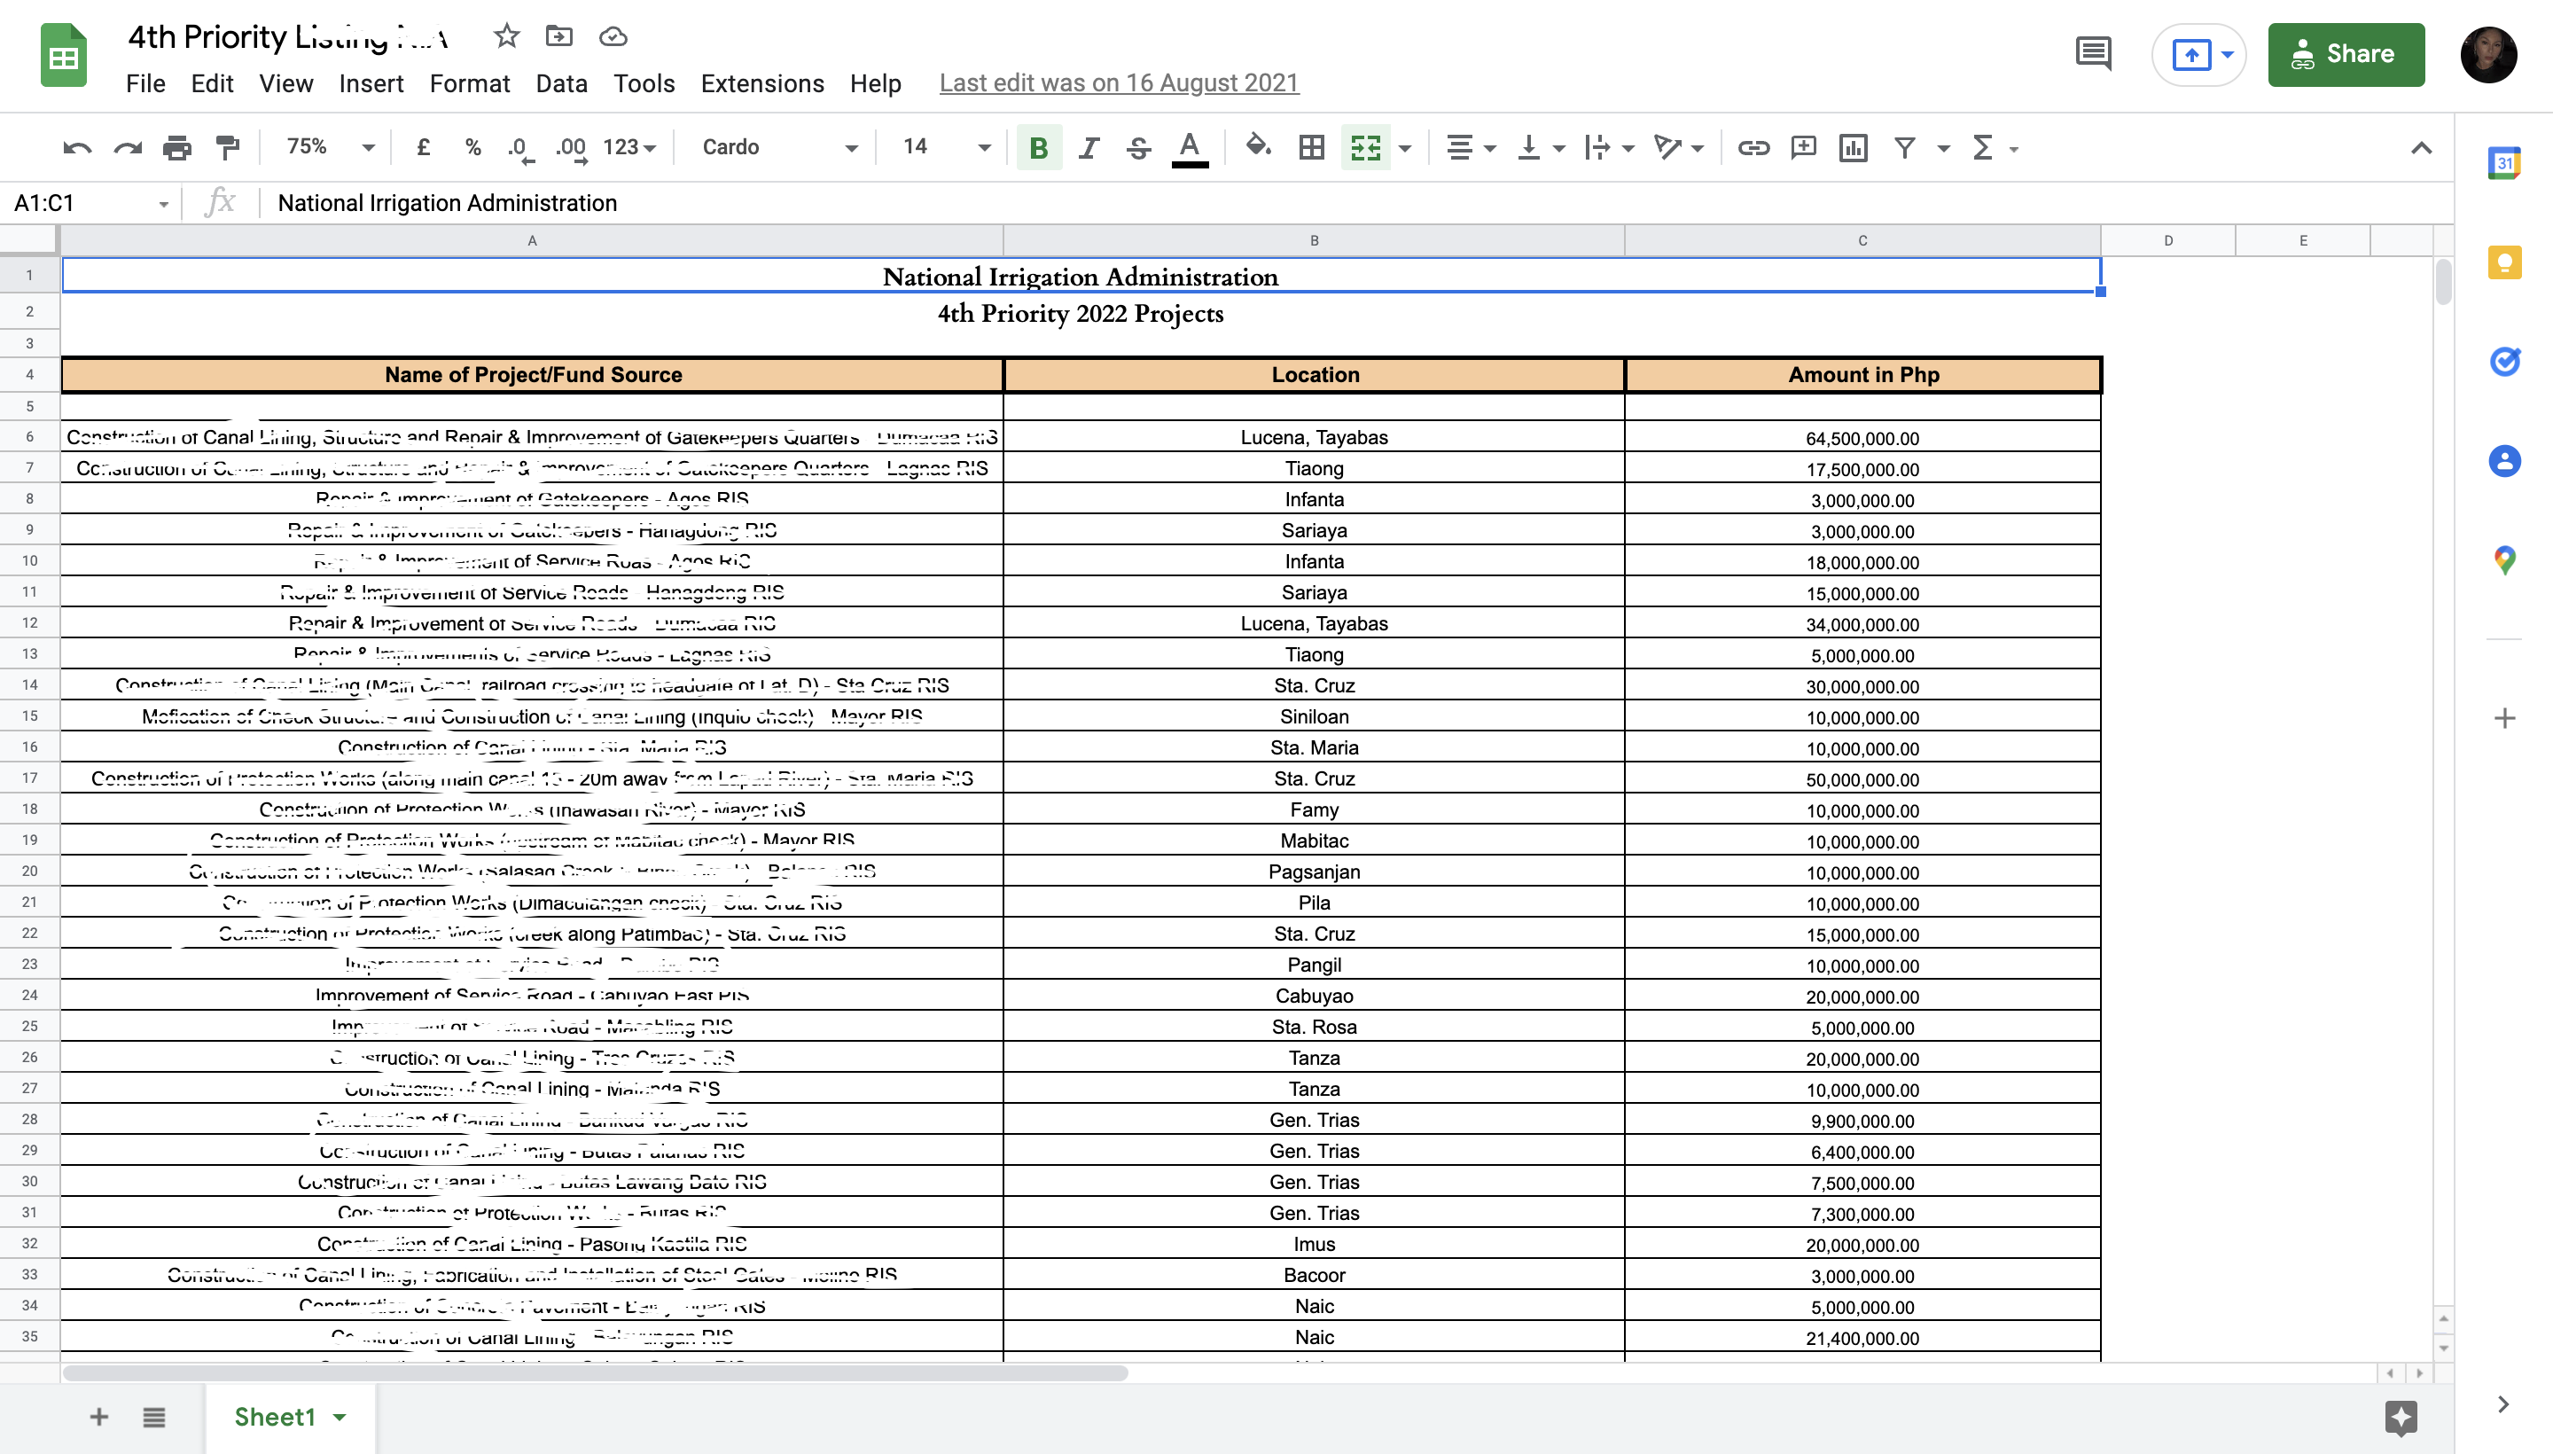Open the Sheet1 tab
Viewport: 2553px width, 1454px height.
click(276, 1416)
